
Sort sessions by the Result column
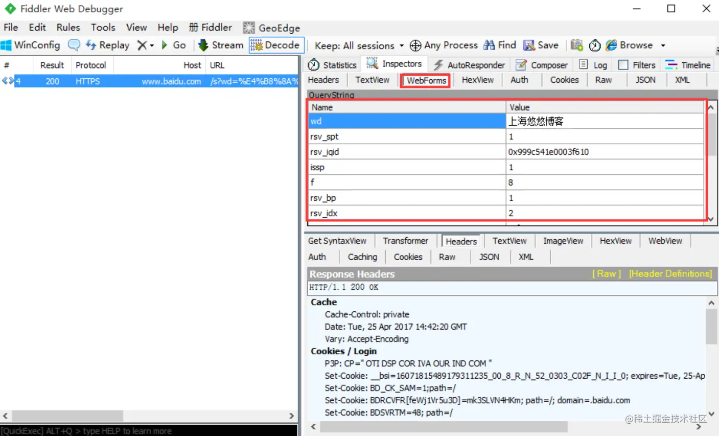(x=52, y=65)
